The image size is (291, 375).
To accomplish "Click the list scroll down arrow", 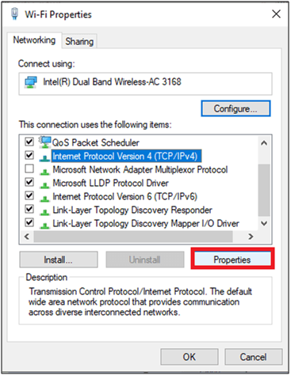I will [x=264, y=223].
